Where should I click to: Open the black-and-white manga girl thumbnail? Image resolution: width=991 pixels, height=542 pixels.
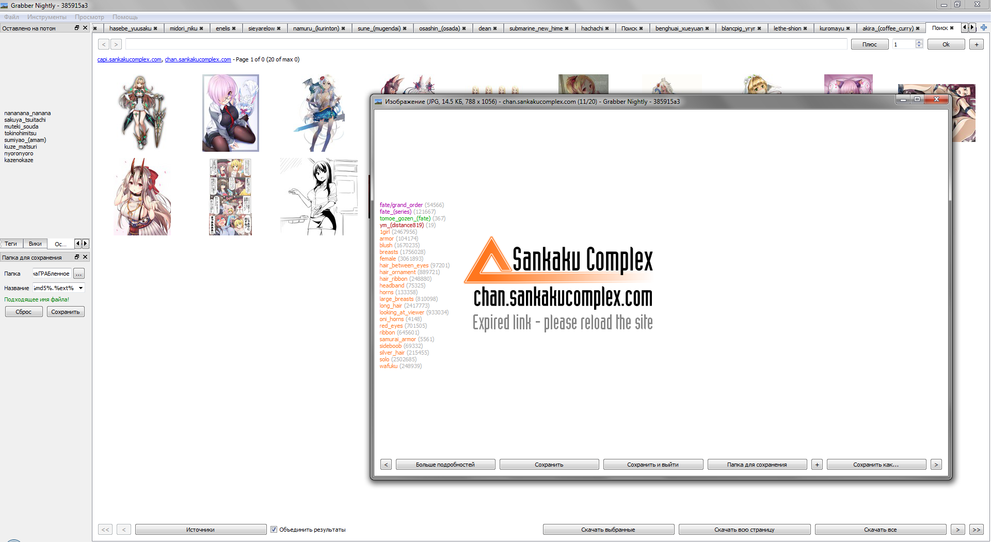319,197
